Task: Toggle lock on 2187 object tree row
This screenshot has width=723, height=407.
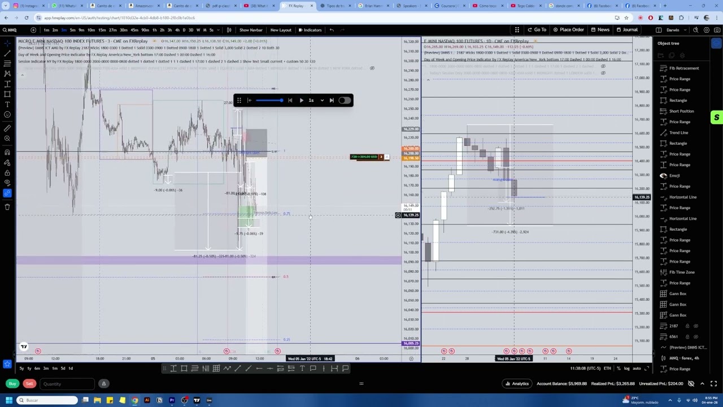Action: click(x=687, y=326)
